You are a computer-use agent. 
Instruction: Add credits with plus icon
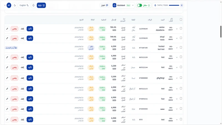tap(182, 5)
